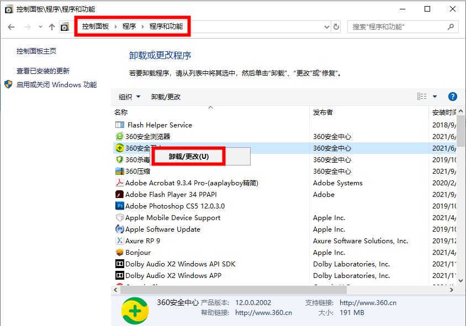Select the Adobe Acrobat 9.3.4 Pro icon
The width and height of the screenshot is (466, 326).
coord(119,183)
